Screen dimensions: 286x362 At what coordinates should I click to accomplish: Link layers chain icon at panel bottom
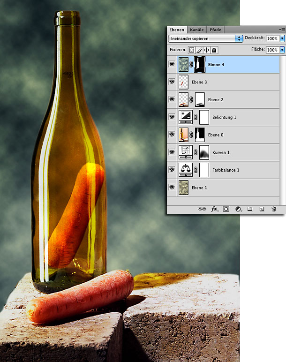202,209
